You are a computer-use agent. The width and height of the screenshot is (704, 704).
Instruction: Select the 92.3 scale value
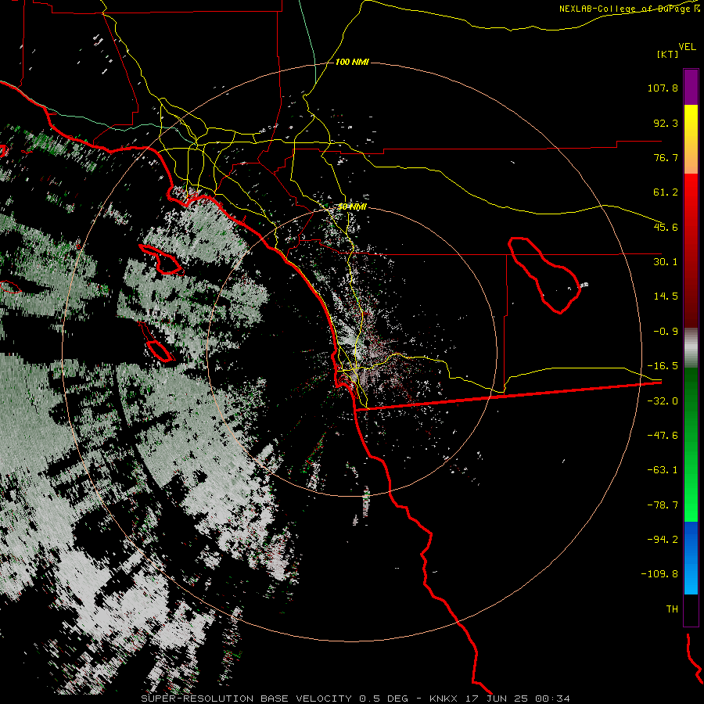click(666, 123)
